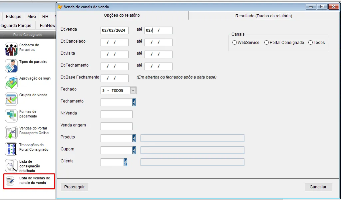Select the WebService radio button
Screen dimensions: 341x200
235,43
